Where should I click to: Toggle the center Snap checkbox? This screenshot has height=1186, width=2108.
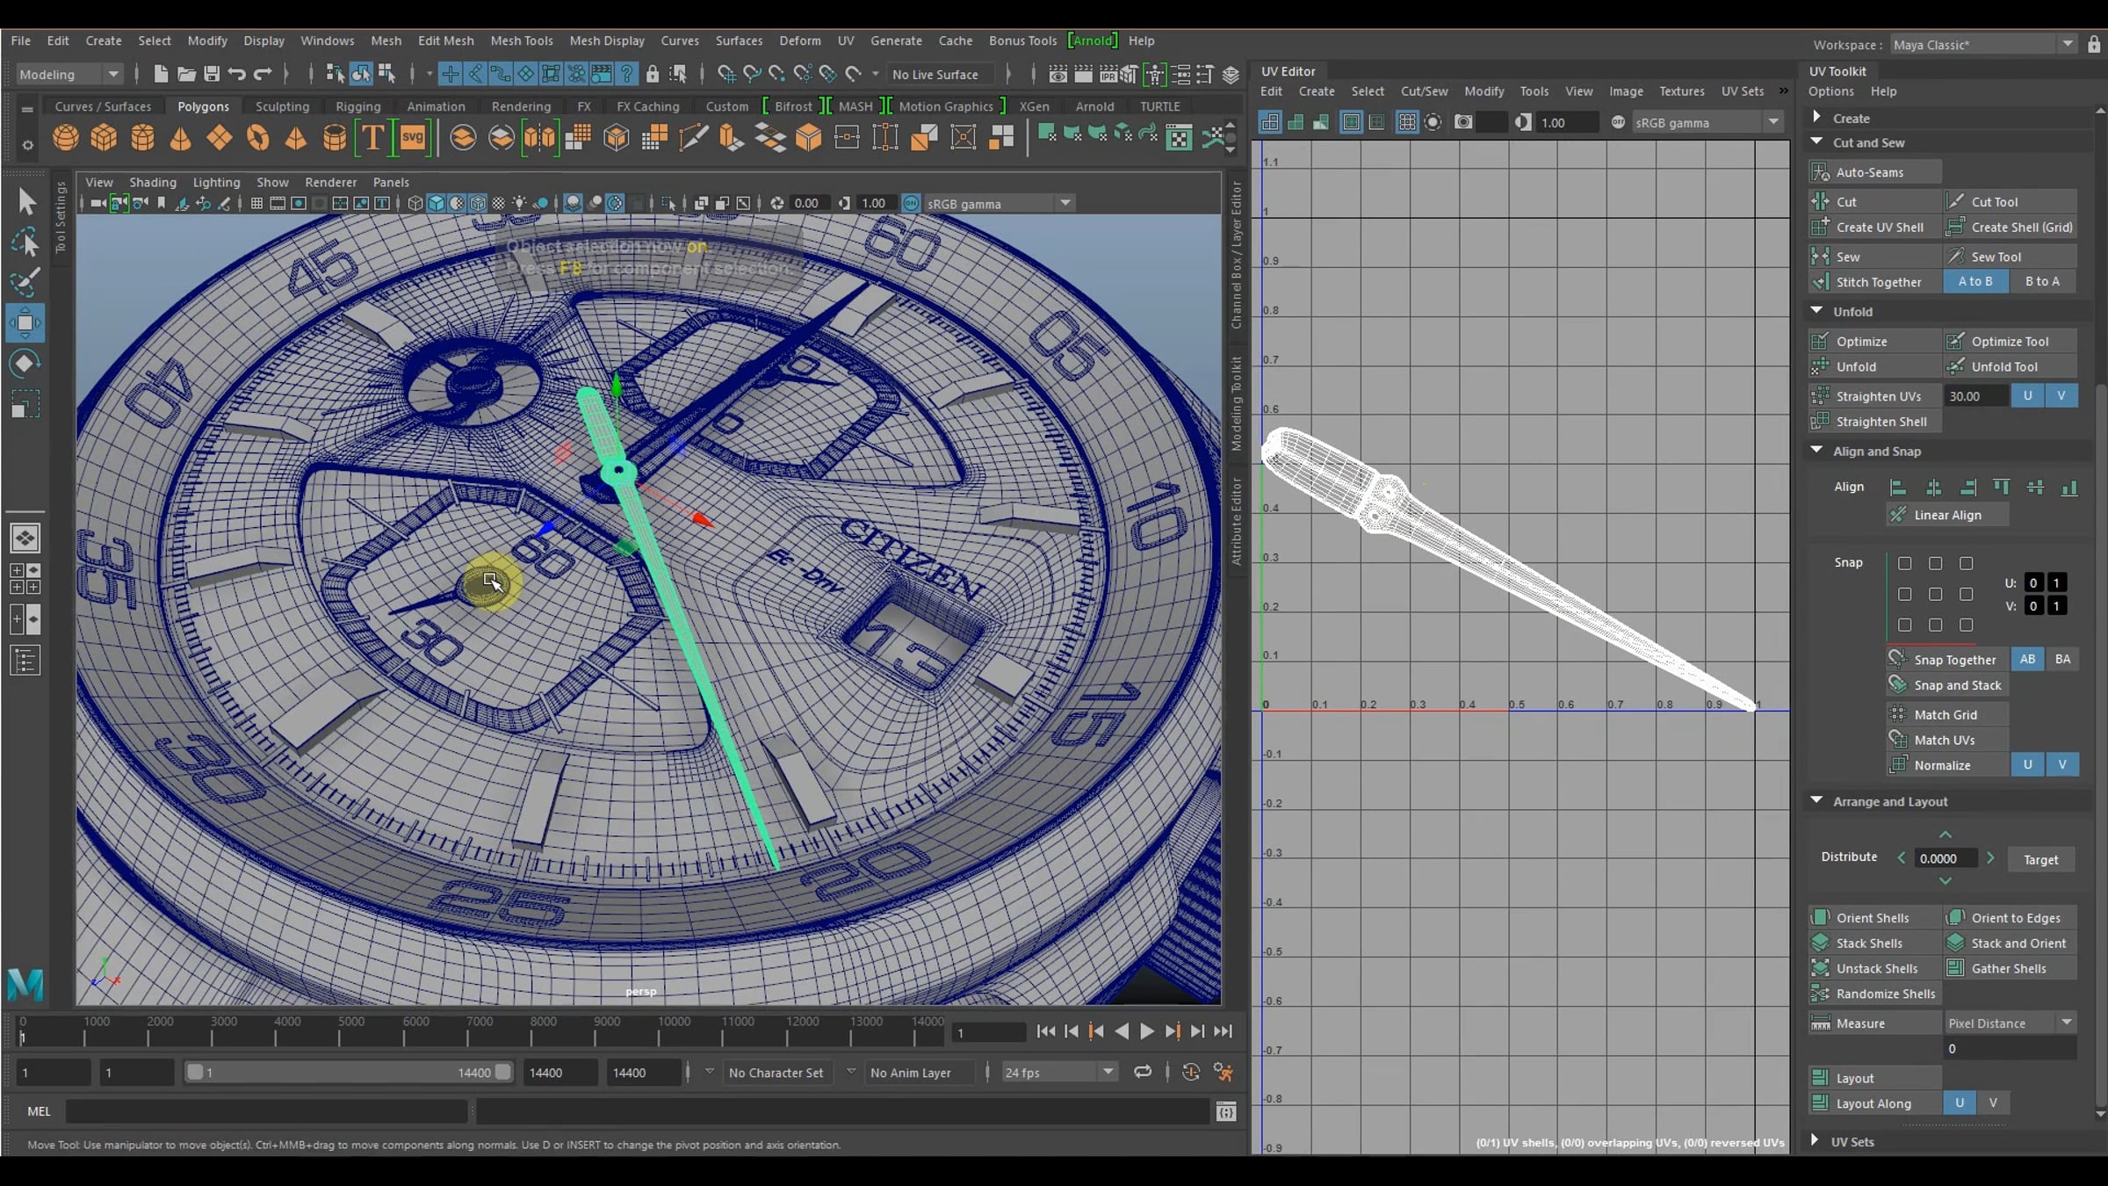point(1935,594)
